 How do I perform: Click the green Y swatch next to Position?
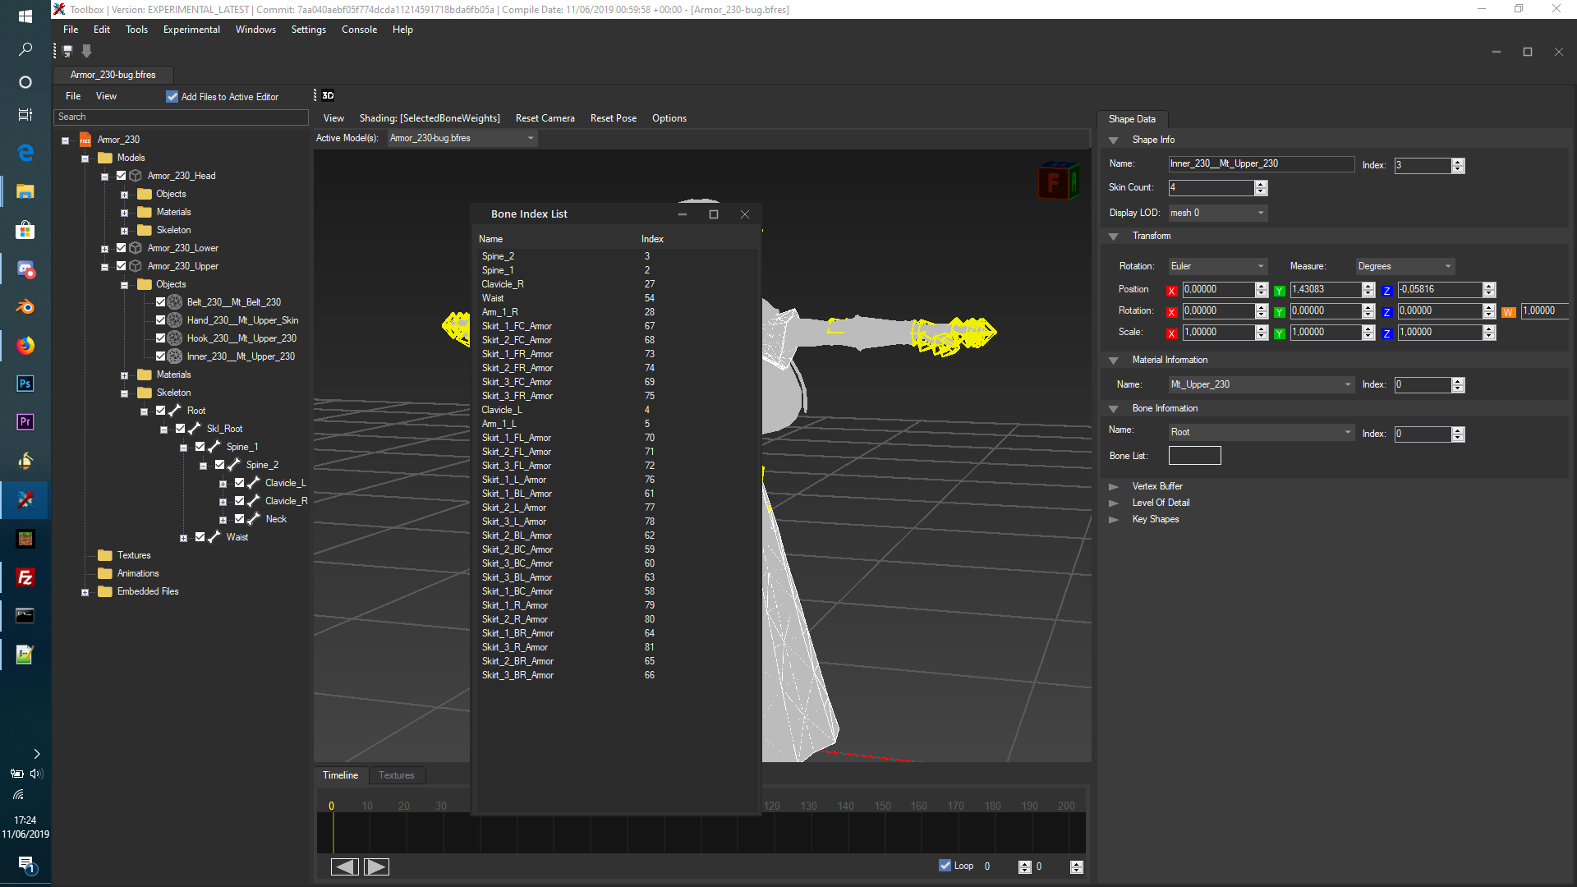pyautogui.click(x=1279, y=290)
